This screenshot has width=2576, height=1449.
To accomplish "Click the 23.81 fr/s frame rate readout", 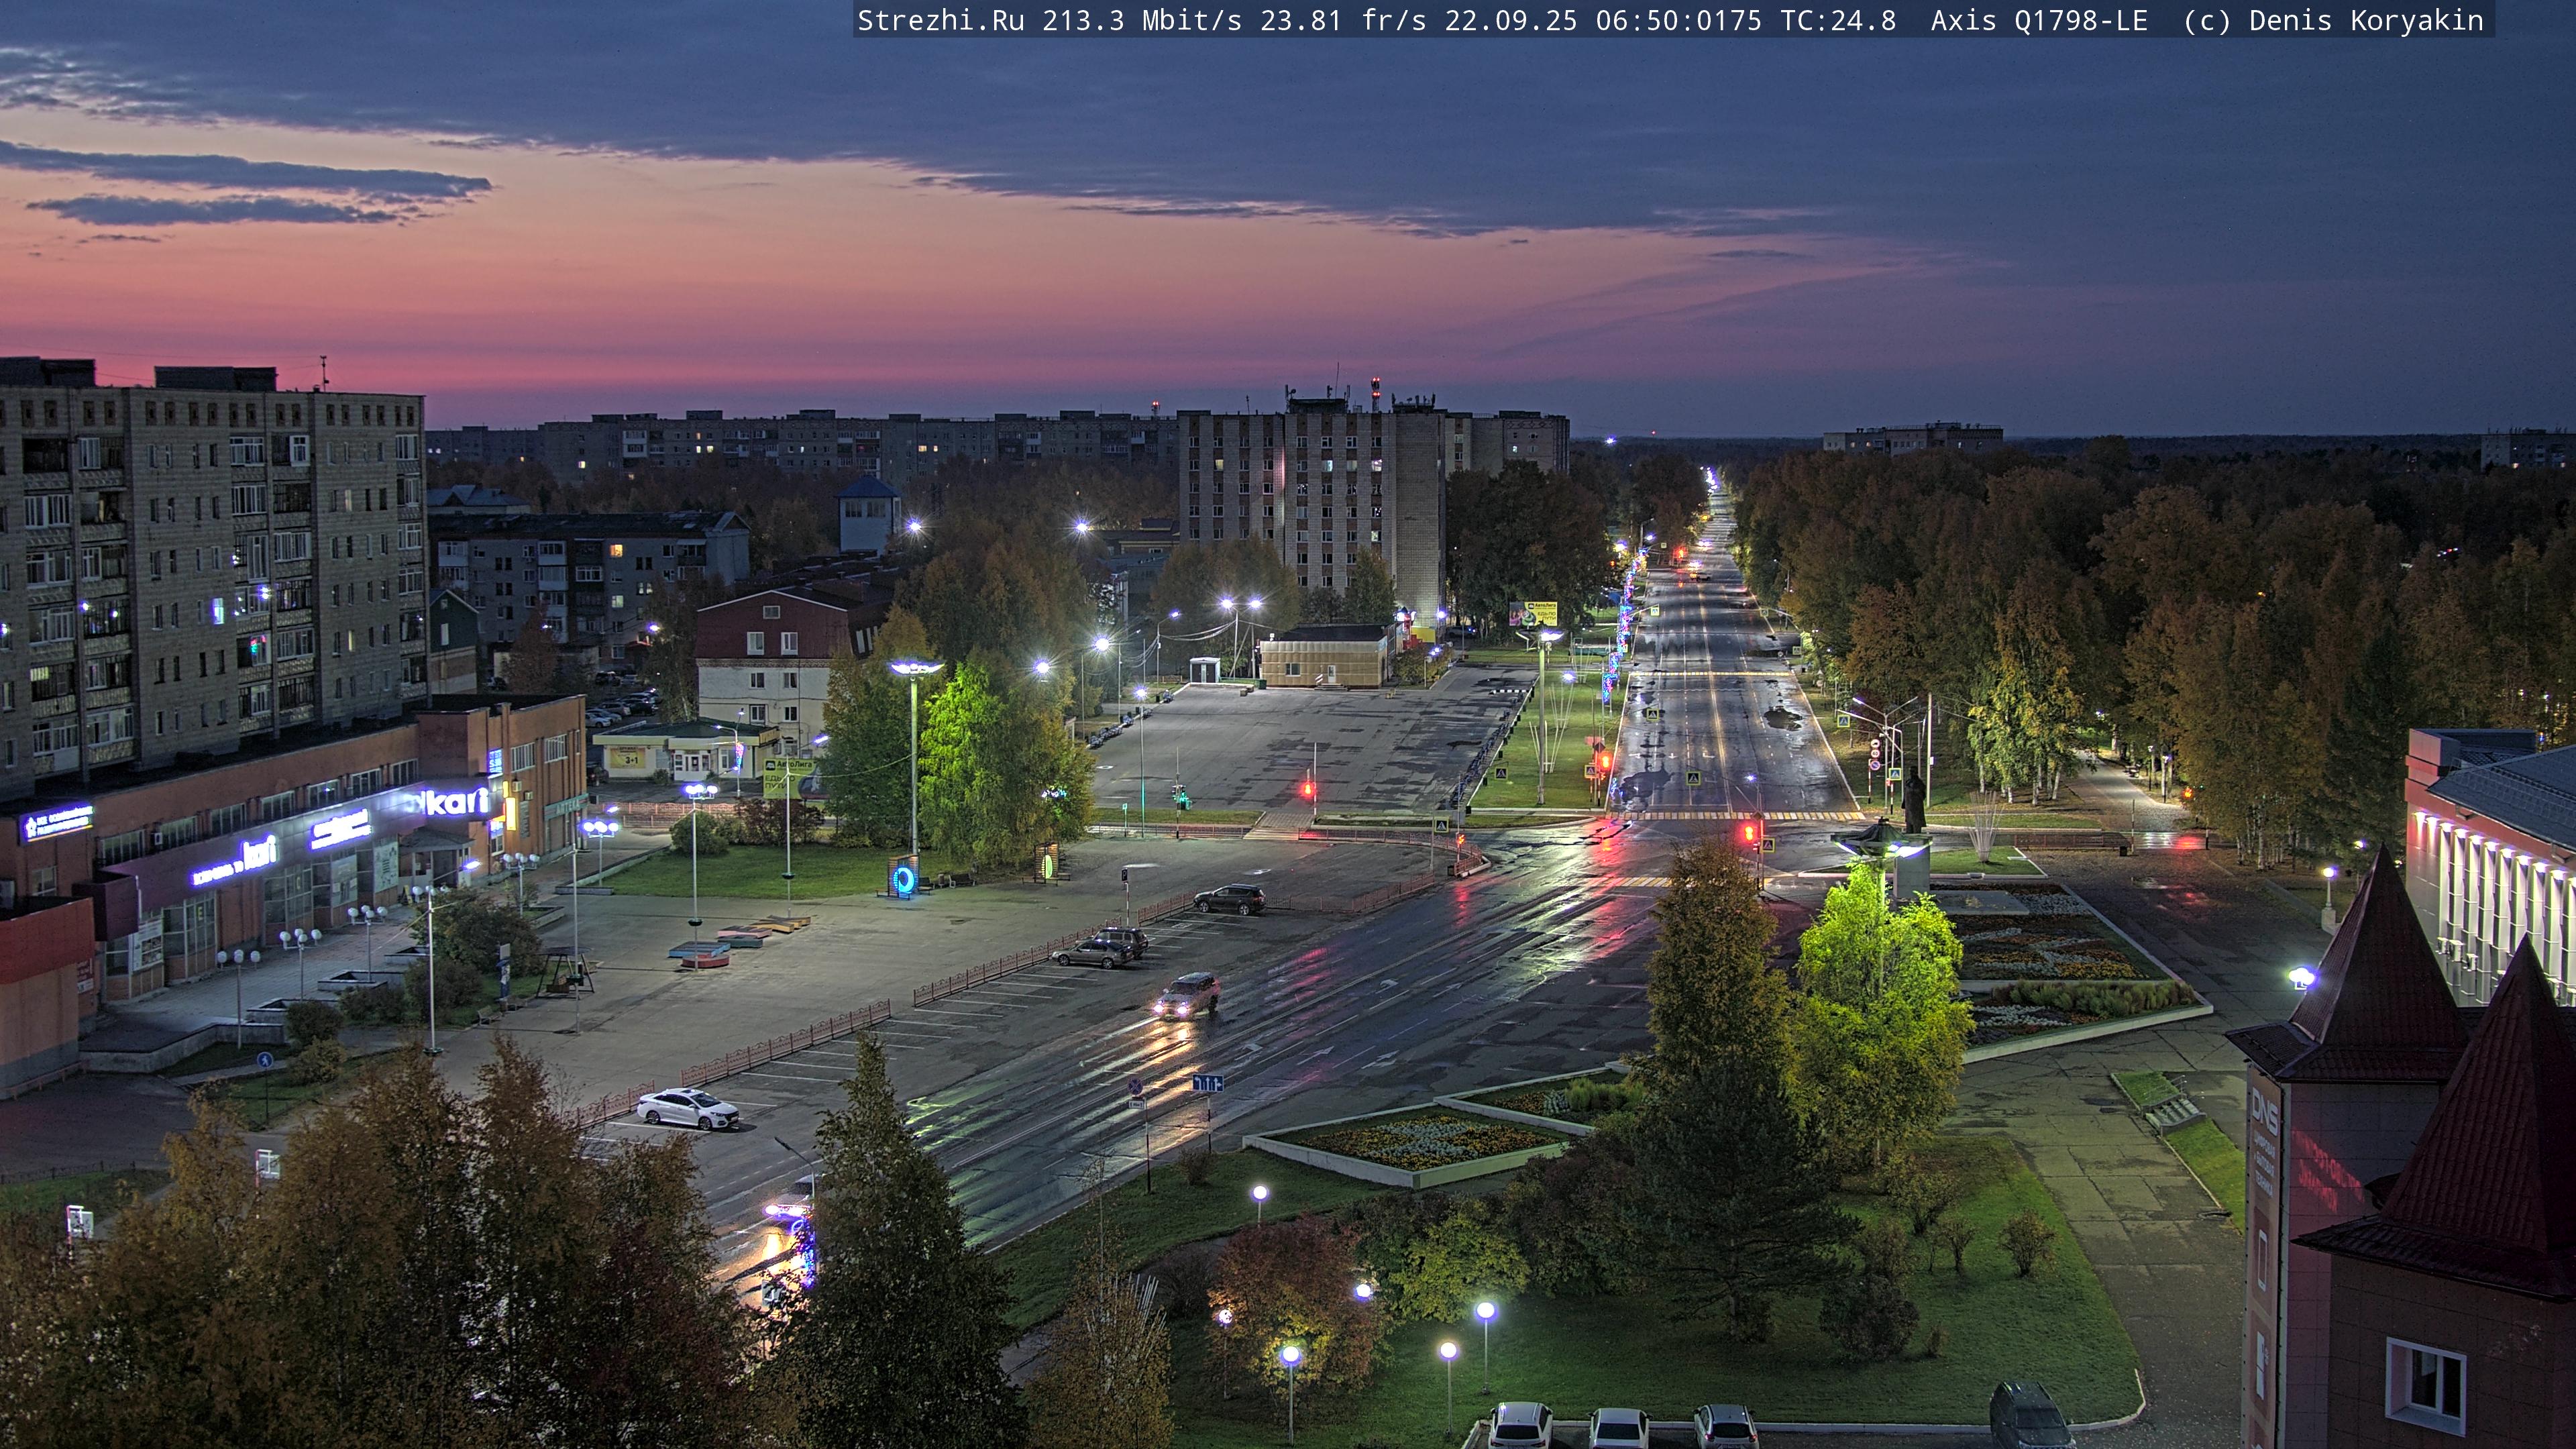I will 1342,20.
